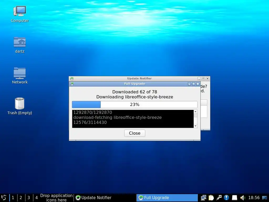Click the network computers tray icon
The height and width of the screenshot is (202, 269).
204,198
